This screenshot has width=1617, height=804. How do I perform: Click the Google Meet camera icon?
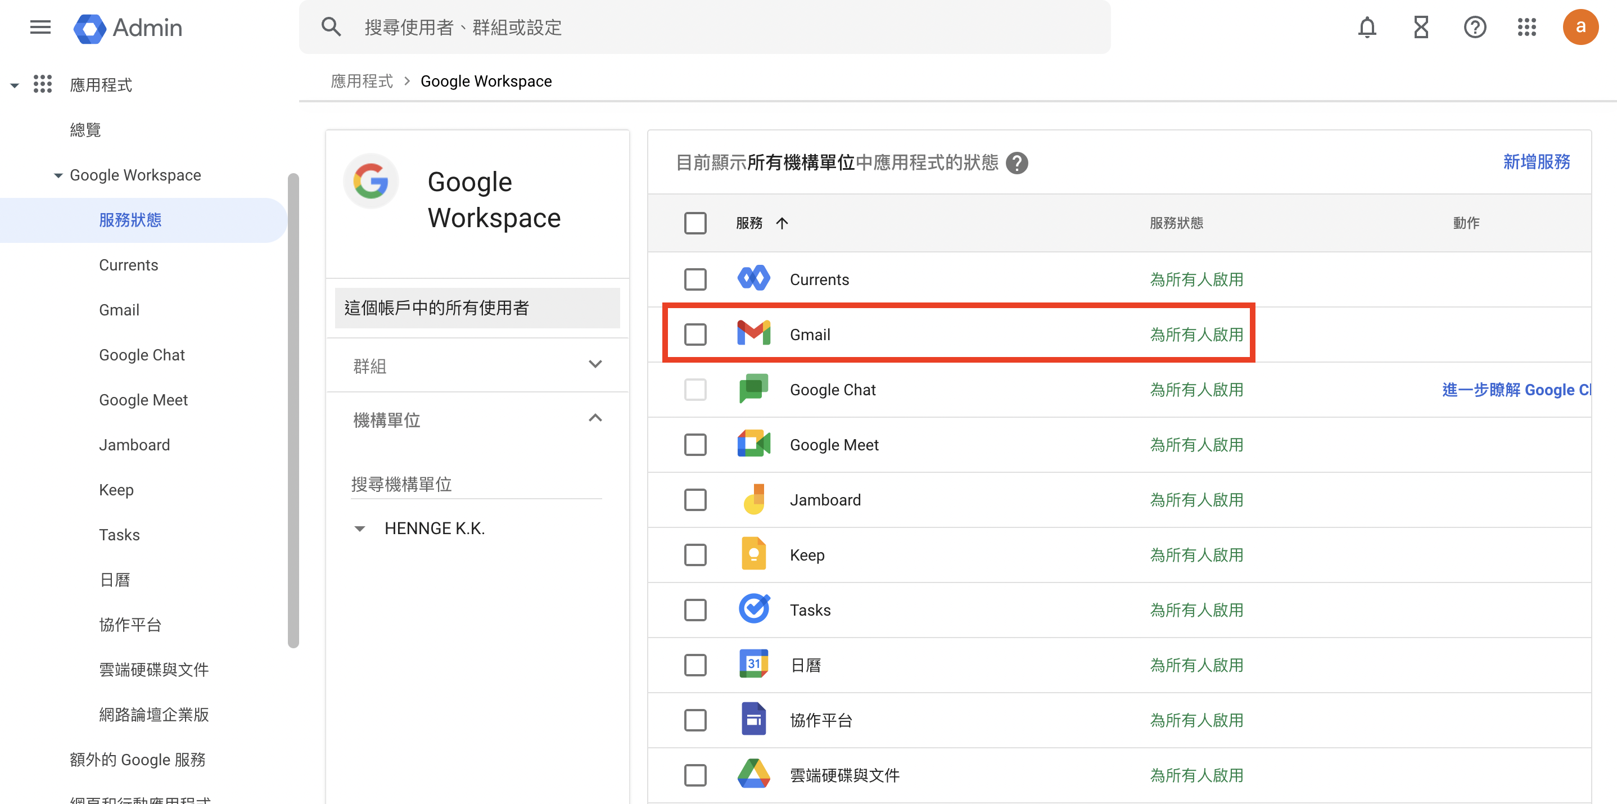click(753, 444)
